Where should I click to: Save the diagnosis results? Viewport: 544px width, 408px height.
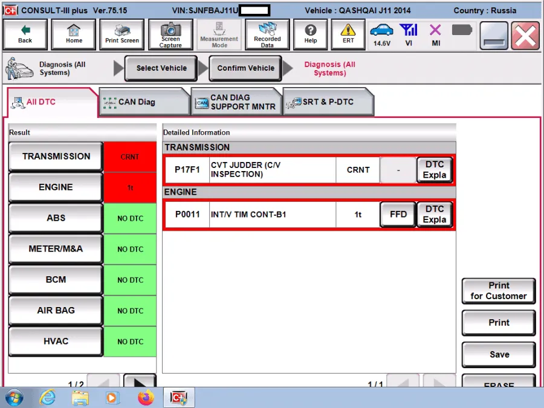click(x=499, y=355)
